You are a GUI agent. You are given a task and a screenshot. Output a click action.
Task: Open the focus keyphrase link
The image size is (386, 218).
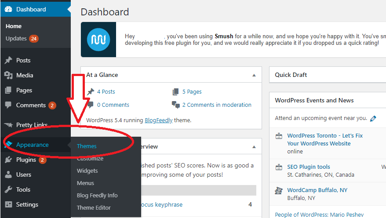click(x=162, y=205)
